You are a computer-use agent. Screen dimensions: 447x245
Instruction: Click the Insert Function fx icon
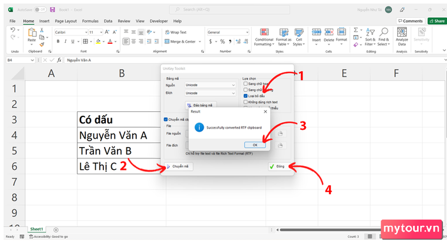coord(59,60)
